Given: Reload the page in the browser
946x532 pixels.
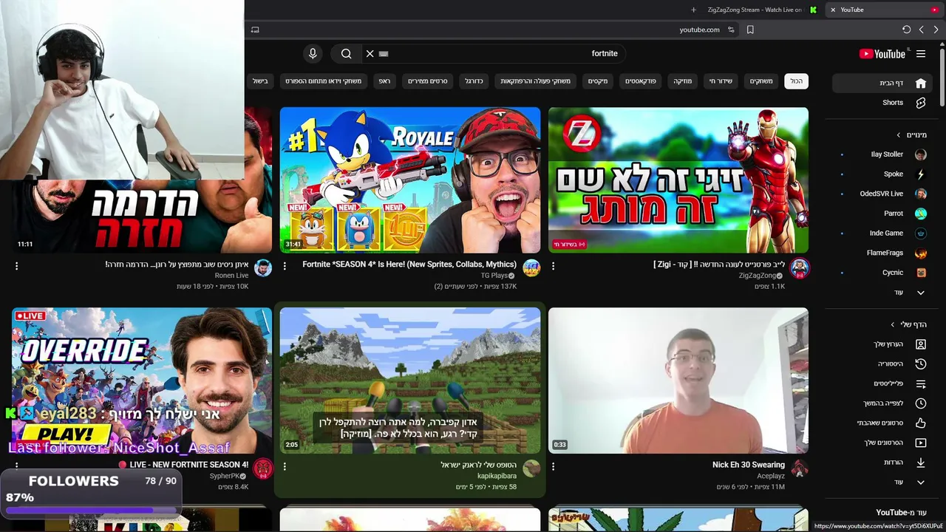Looking at the screenshot, I should (906, 30).
